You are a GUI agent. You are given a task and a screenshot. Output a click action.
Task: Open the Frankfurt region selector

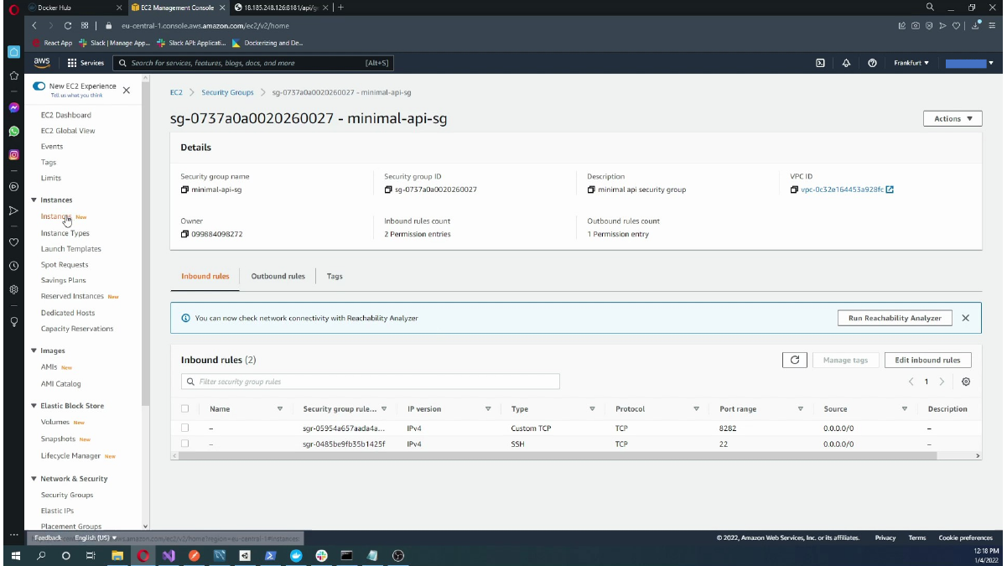click(911, 63)
